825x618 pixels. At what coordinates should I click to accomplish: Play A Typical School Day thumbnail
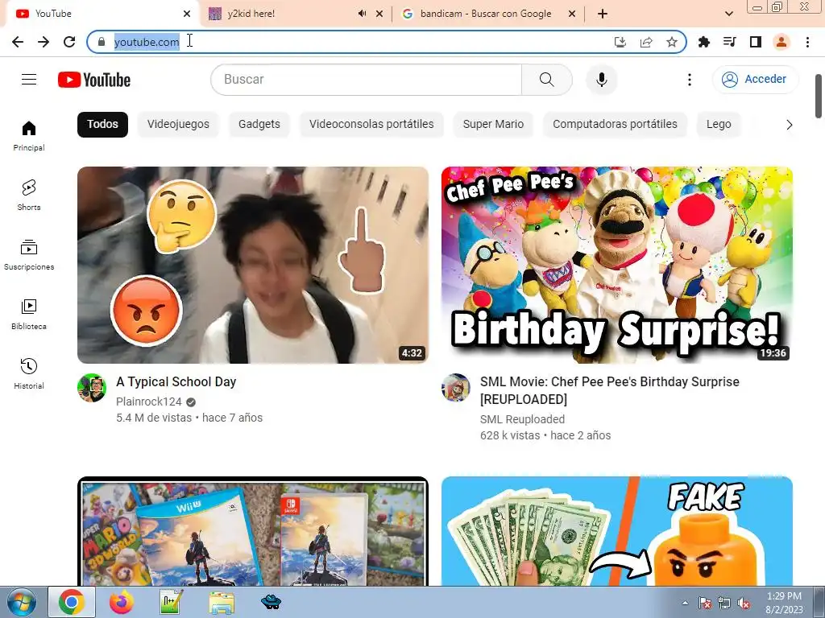(253, 265)
